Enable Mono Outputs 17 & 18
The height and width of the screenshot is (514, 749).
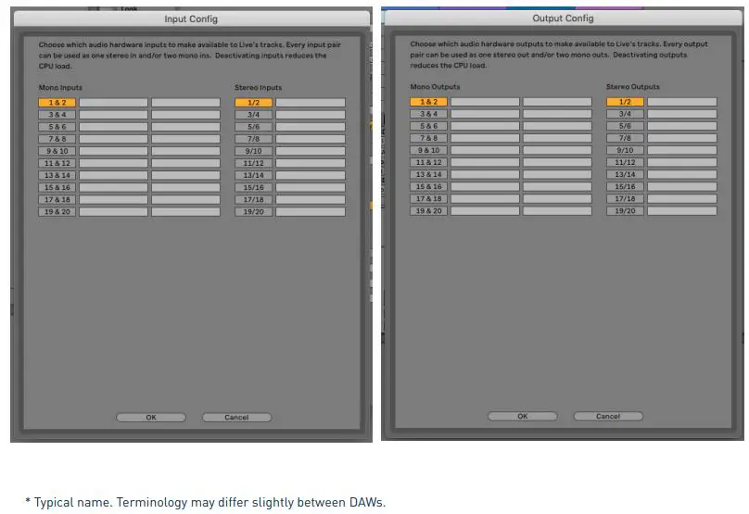[429, 198]
